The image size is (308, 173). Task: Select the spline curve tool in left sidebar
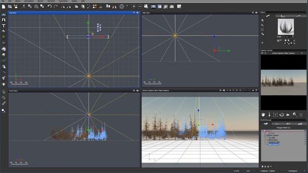click(x=3, y=61)
